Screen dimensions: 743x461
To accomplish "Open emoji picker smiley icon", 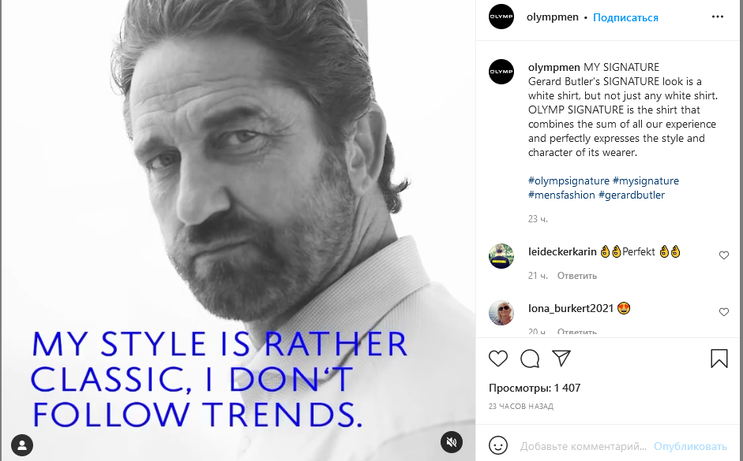I will [498, 445].
